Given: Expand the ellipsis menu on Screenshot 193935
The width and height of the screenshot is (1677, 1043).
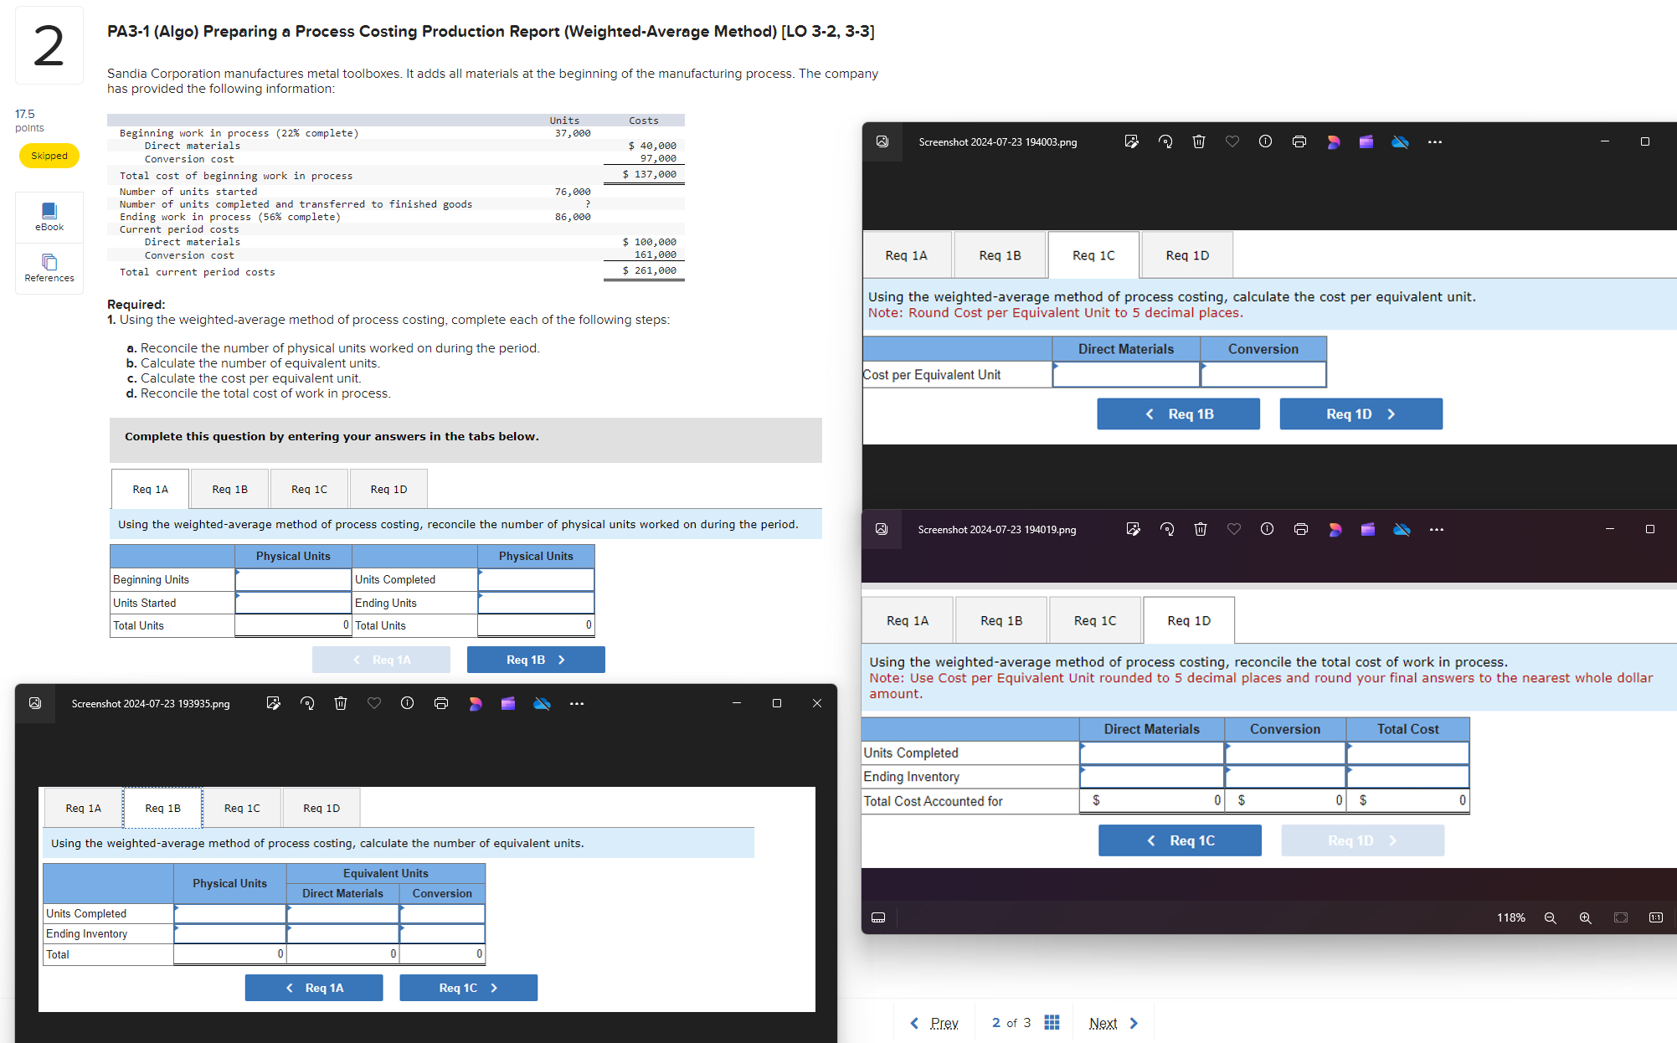Looking at the screenshot, I should point(575,703).
